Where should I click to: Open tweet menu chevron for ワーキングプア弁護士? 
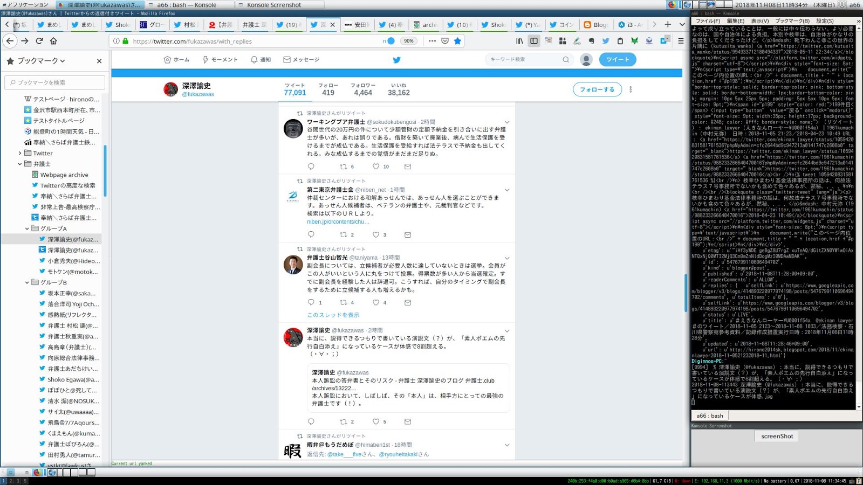[x=507, y=122]
